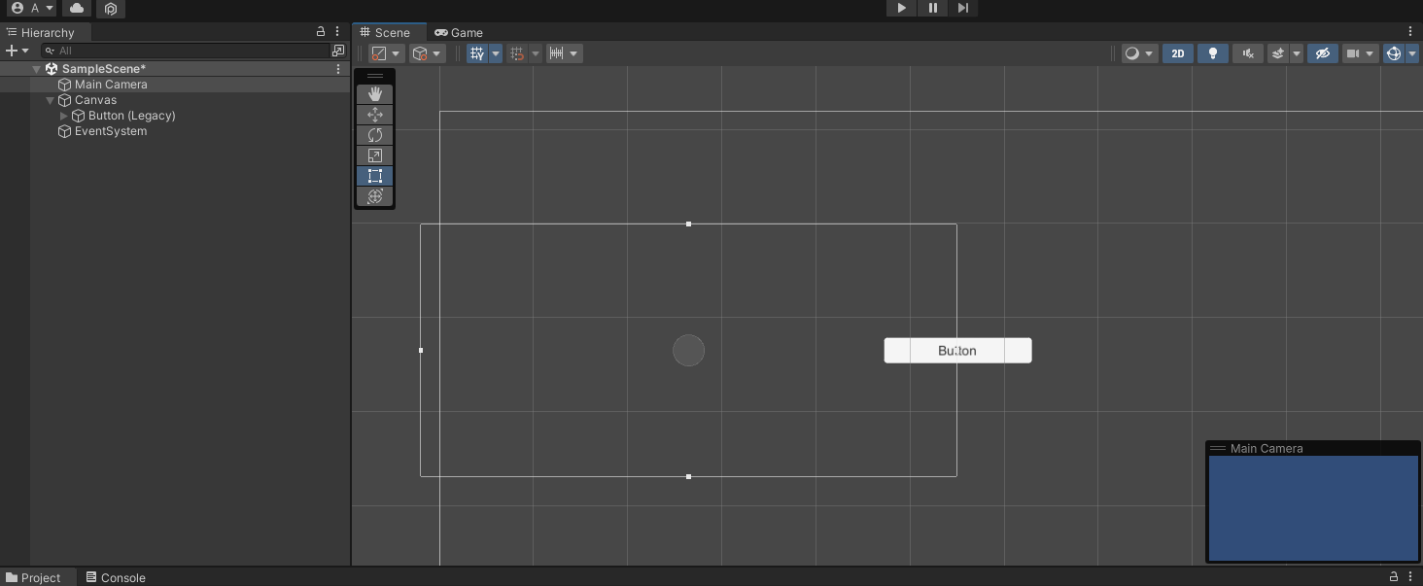Expand the Button (Legacy) tree item
Image resolution: width=1423 pixels, height=586 pixels.
point(64,116)
